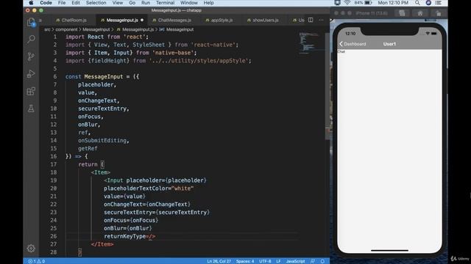This screenshot has width=471, height=264.
Task: Click the Wi-Fi icon in the menu bar
Action: pos(347,3)
